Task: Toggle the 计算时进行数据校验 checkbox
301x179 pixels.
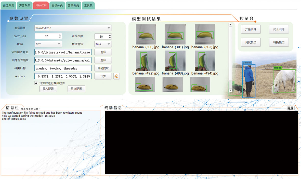Action: (36, 83)
